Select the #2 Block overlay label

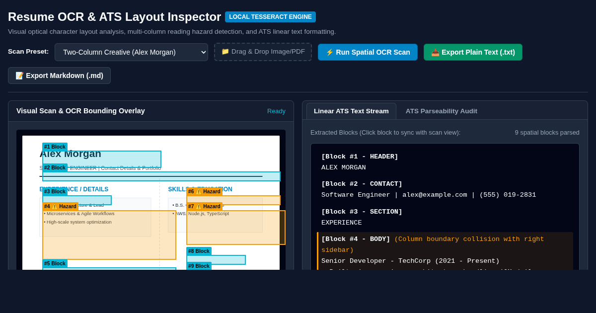click(x=55, y=168)
